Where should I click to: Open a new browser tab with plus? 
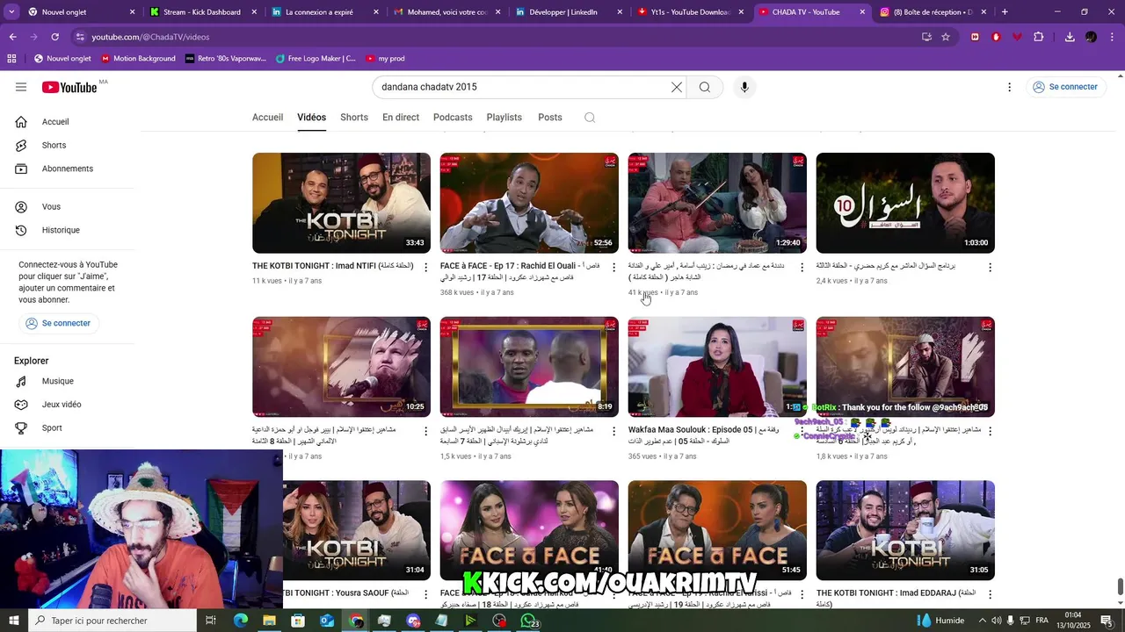(1005, 12)
